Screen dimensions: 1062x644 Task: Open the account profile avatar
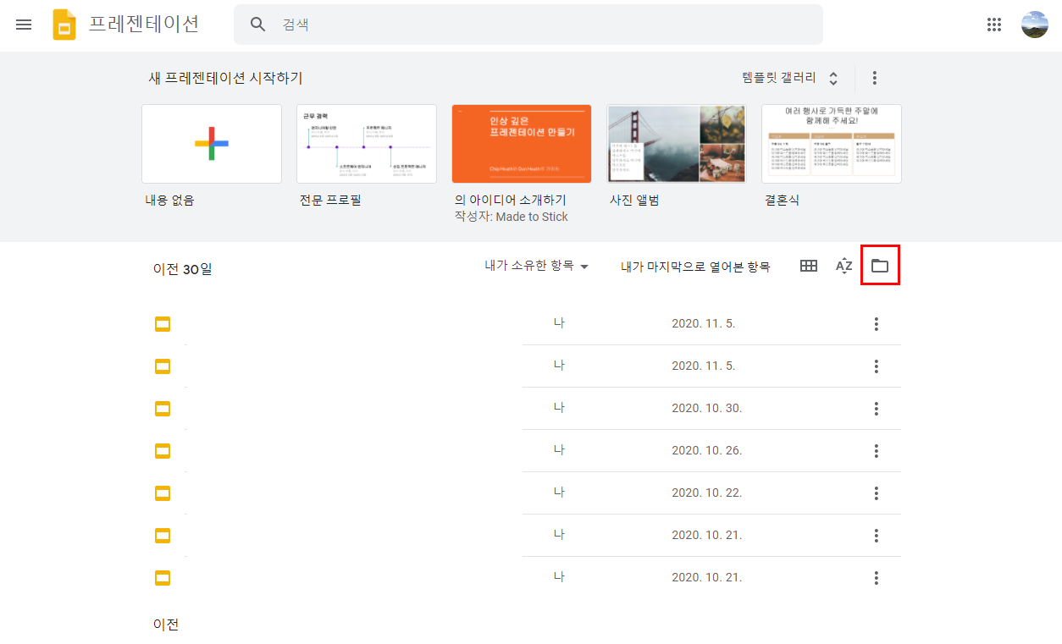[1035, 25]
